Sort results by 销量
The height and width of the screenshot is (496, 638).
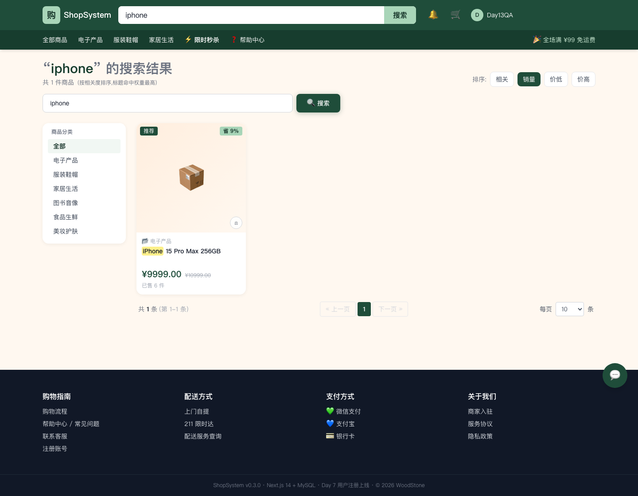click(x=529, y=79)
